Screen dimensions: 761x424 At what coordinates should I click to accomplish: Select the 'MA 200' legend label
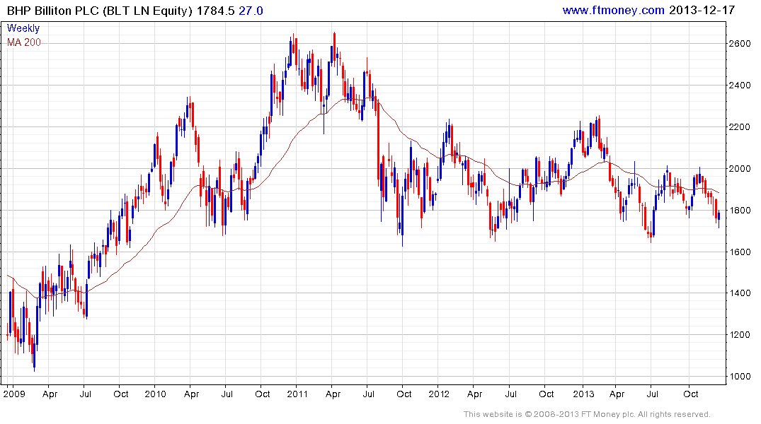pos(24,42)
